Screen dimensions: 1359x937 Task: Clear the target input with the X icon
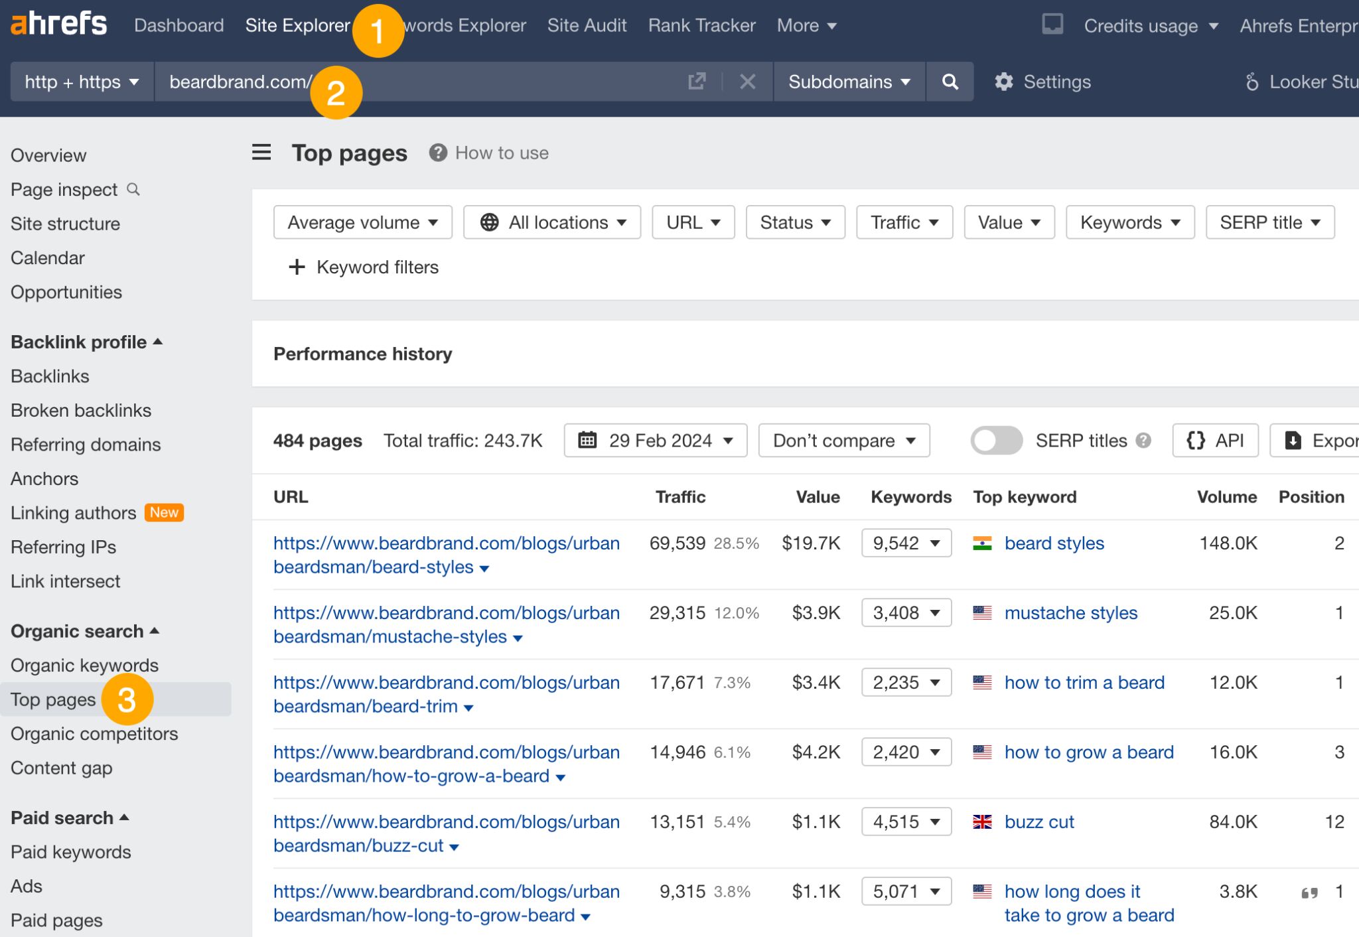(748, 82)
